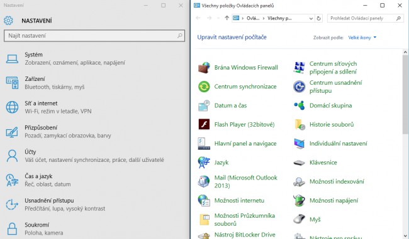Expand address bar history dropdown
Screen dimensions: 409x239
(311, 18)
